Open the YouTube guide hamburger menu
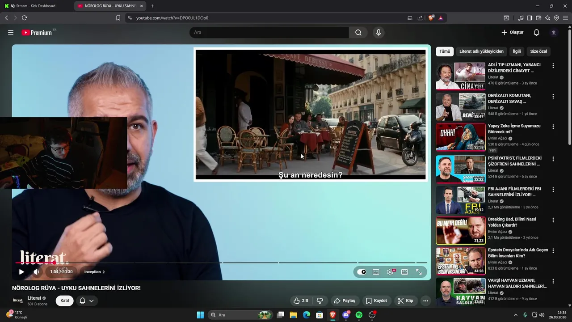This screenshot has width=572, height=322. click(x=11, y=33)
